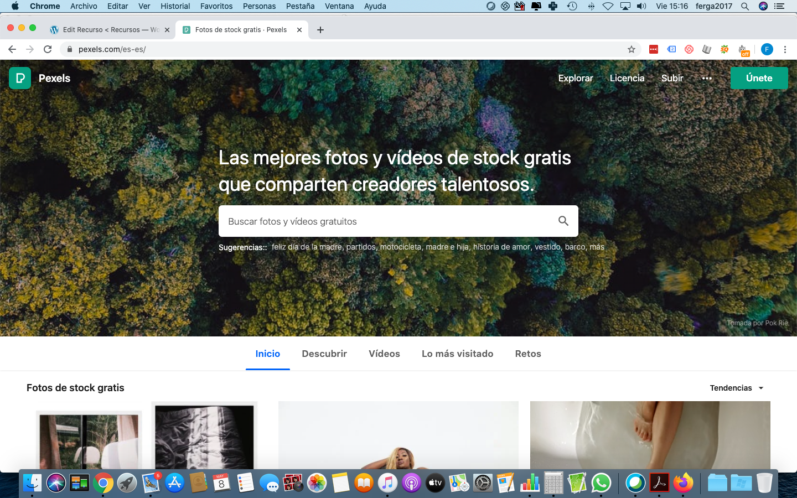Click the Pexels logo icon
The width and height of the screenshot is (797, 498).
click(x=20, y=78)
